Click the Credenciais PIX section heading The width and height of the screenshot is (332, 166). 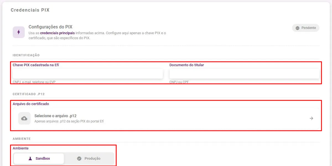tap(30, 10)
